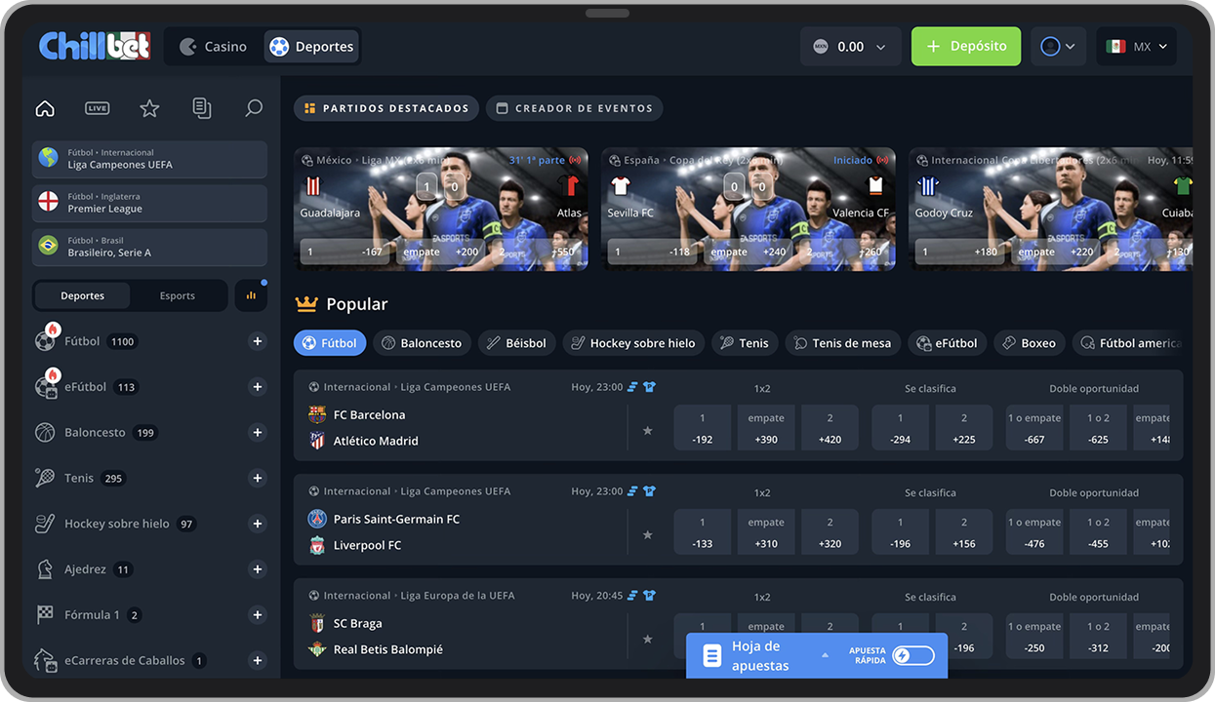1215x702 pixels.
Task: Favorite the Paris Saint-Germain match star
Action: [647, 534]
